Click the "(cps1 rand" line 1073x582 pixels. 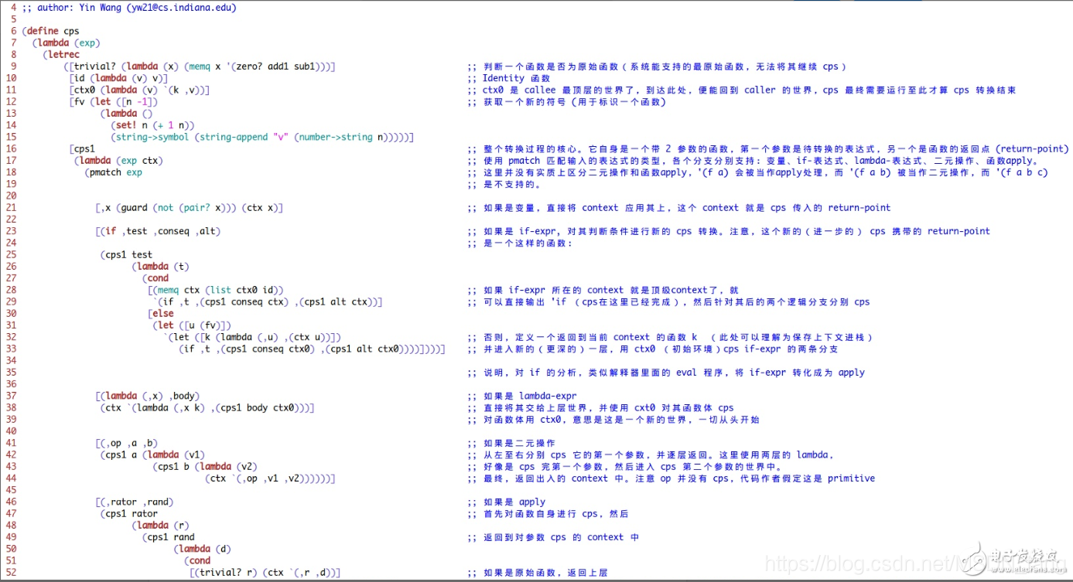(168, 537)
